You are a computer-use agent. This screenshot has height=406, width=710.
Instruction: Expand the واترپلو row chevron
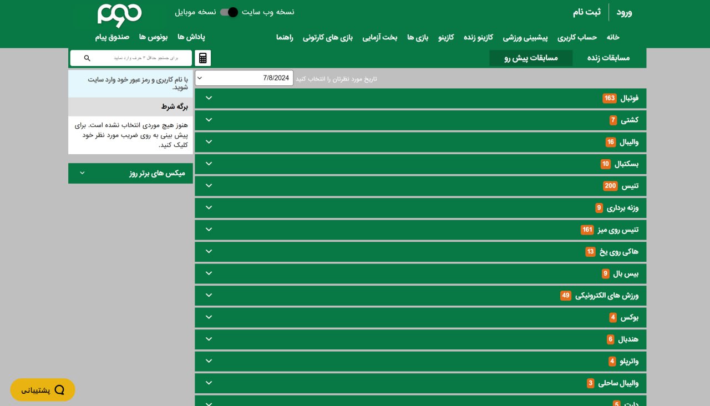[209, 361]
